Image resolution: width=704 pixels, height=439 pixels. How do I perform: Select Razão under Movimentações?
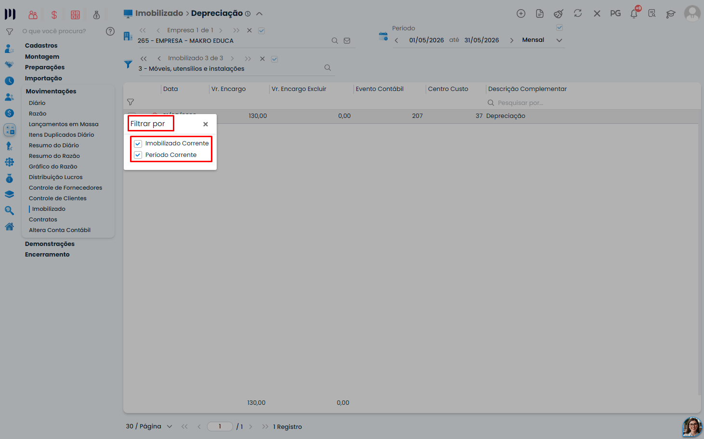click(x=38, y=114)
